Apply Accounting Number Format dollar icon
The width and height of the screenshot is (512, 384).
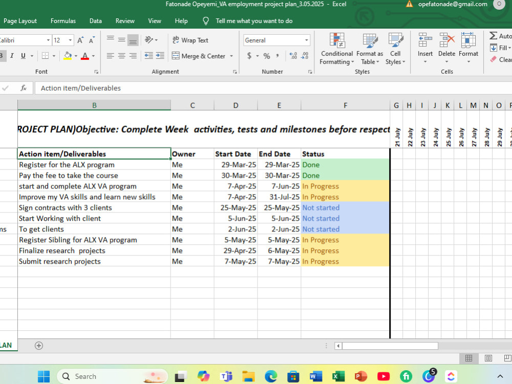click(x=249, y=56)
